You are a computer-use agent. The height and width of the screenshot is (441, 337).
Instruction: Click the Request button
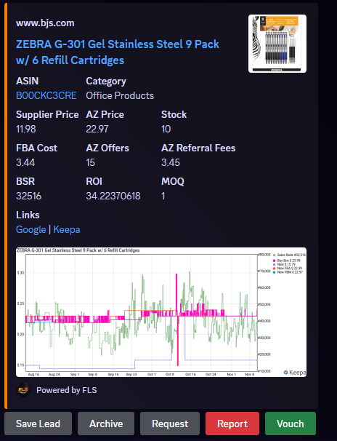(170, 424)
